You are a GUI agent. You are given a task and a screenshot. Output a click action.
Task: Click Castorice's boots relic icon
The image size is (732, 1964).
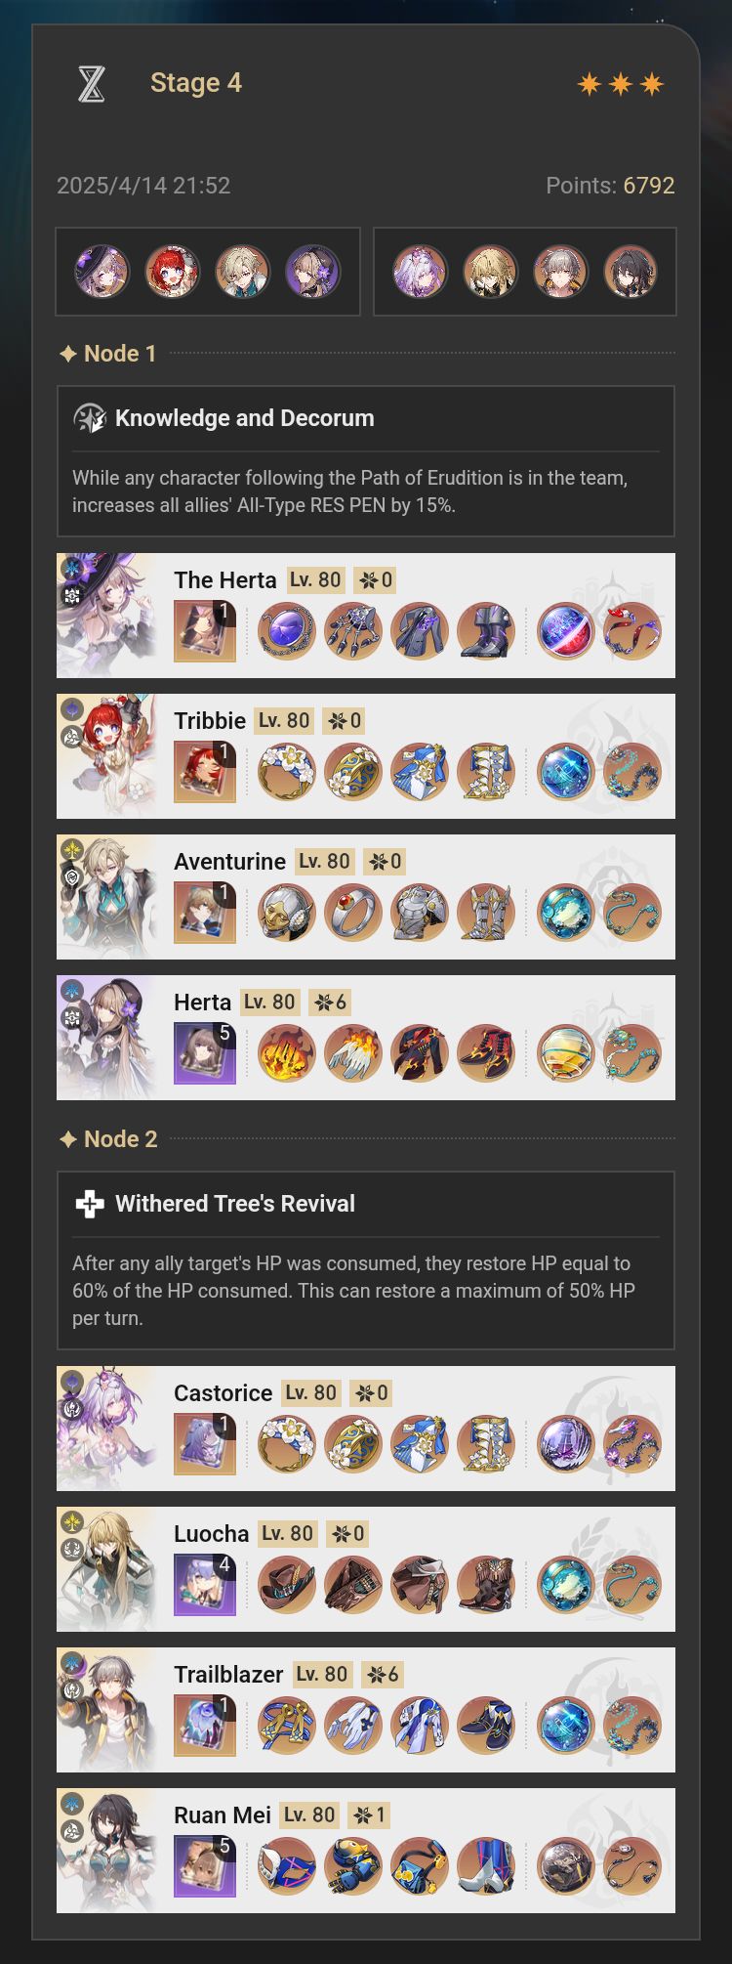coord(486,1444)
